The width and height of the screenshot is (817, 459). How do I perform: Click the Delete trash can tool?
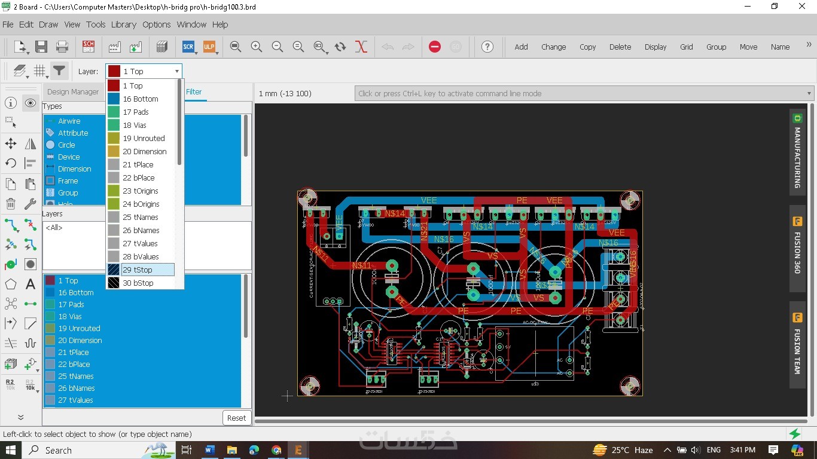point(11,204)
